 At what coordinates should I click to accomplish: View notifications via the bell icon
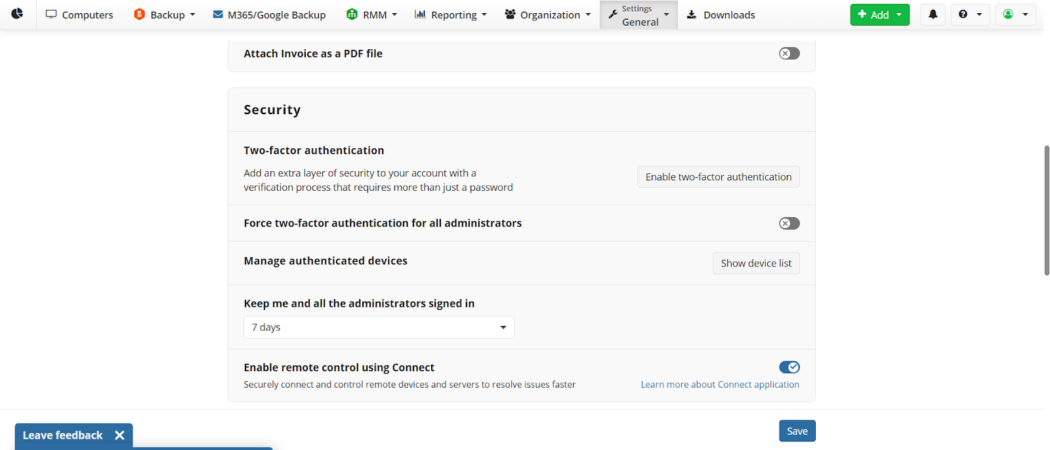point(933,14)
